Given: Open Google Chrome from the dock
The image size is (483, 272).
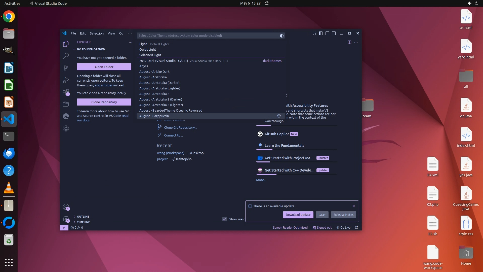Looking at the screenshot, I should pos(9,17).
